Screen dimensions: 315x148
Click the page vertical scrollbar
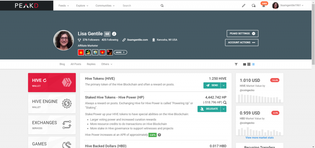(x=313, y=34)
